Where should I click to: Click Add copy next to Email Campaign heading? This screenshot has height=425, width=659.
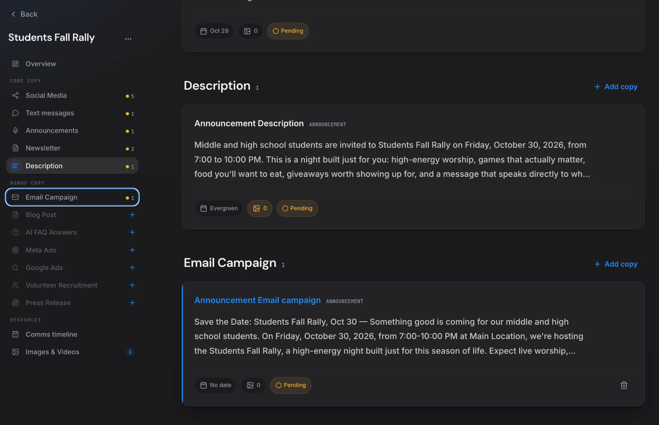coord(616,264)
